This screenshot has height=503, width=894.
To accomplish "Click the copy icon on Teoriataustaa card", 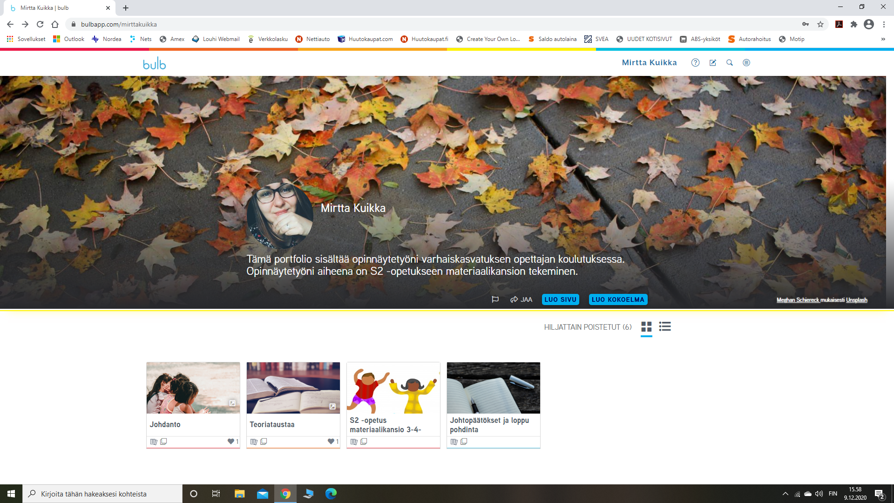I will click(x=264, y=442).
